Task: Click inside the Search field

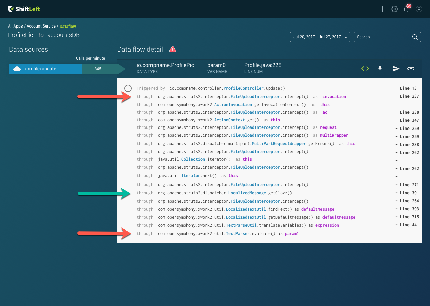Action: (x=383, y=37)
